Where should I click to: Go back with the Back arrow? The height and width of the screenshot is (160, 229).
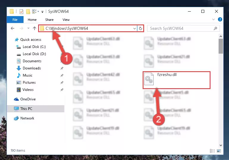13,28
